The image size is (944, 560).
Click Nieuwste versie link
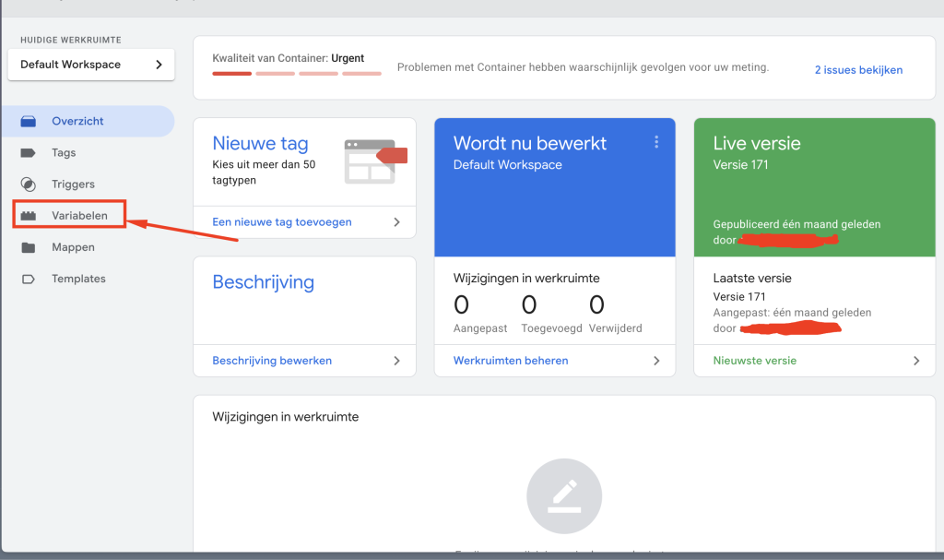click(x=755, y=361)
